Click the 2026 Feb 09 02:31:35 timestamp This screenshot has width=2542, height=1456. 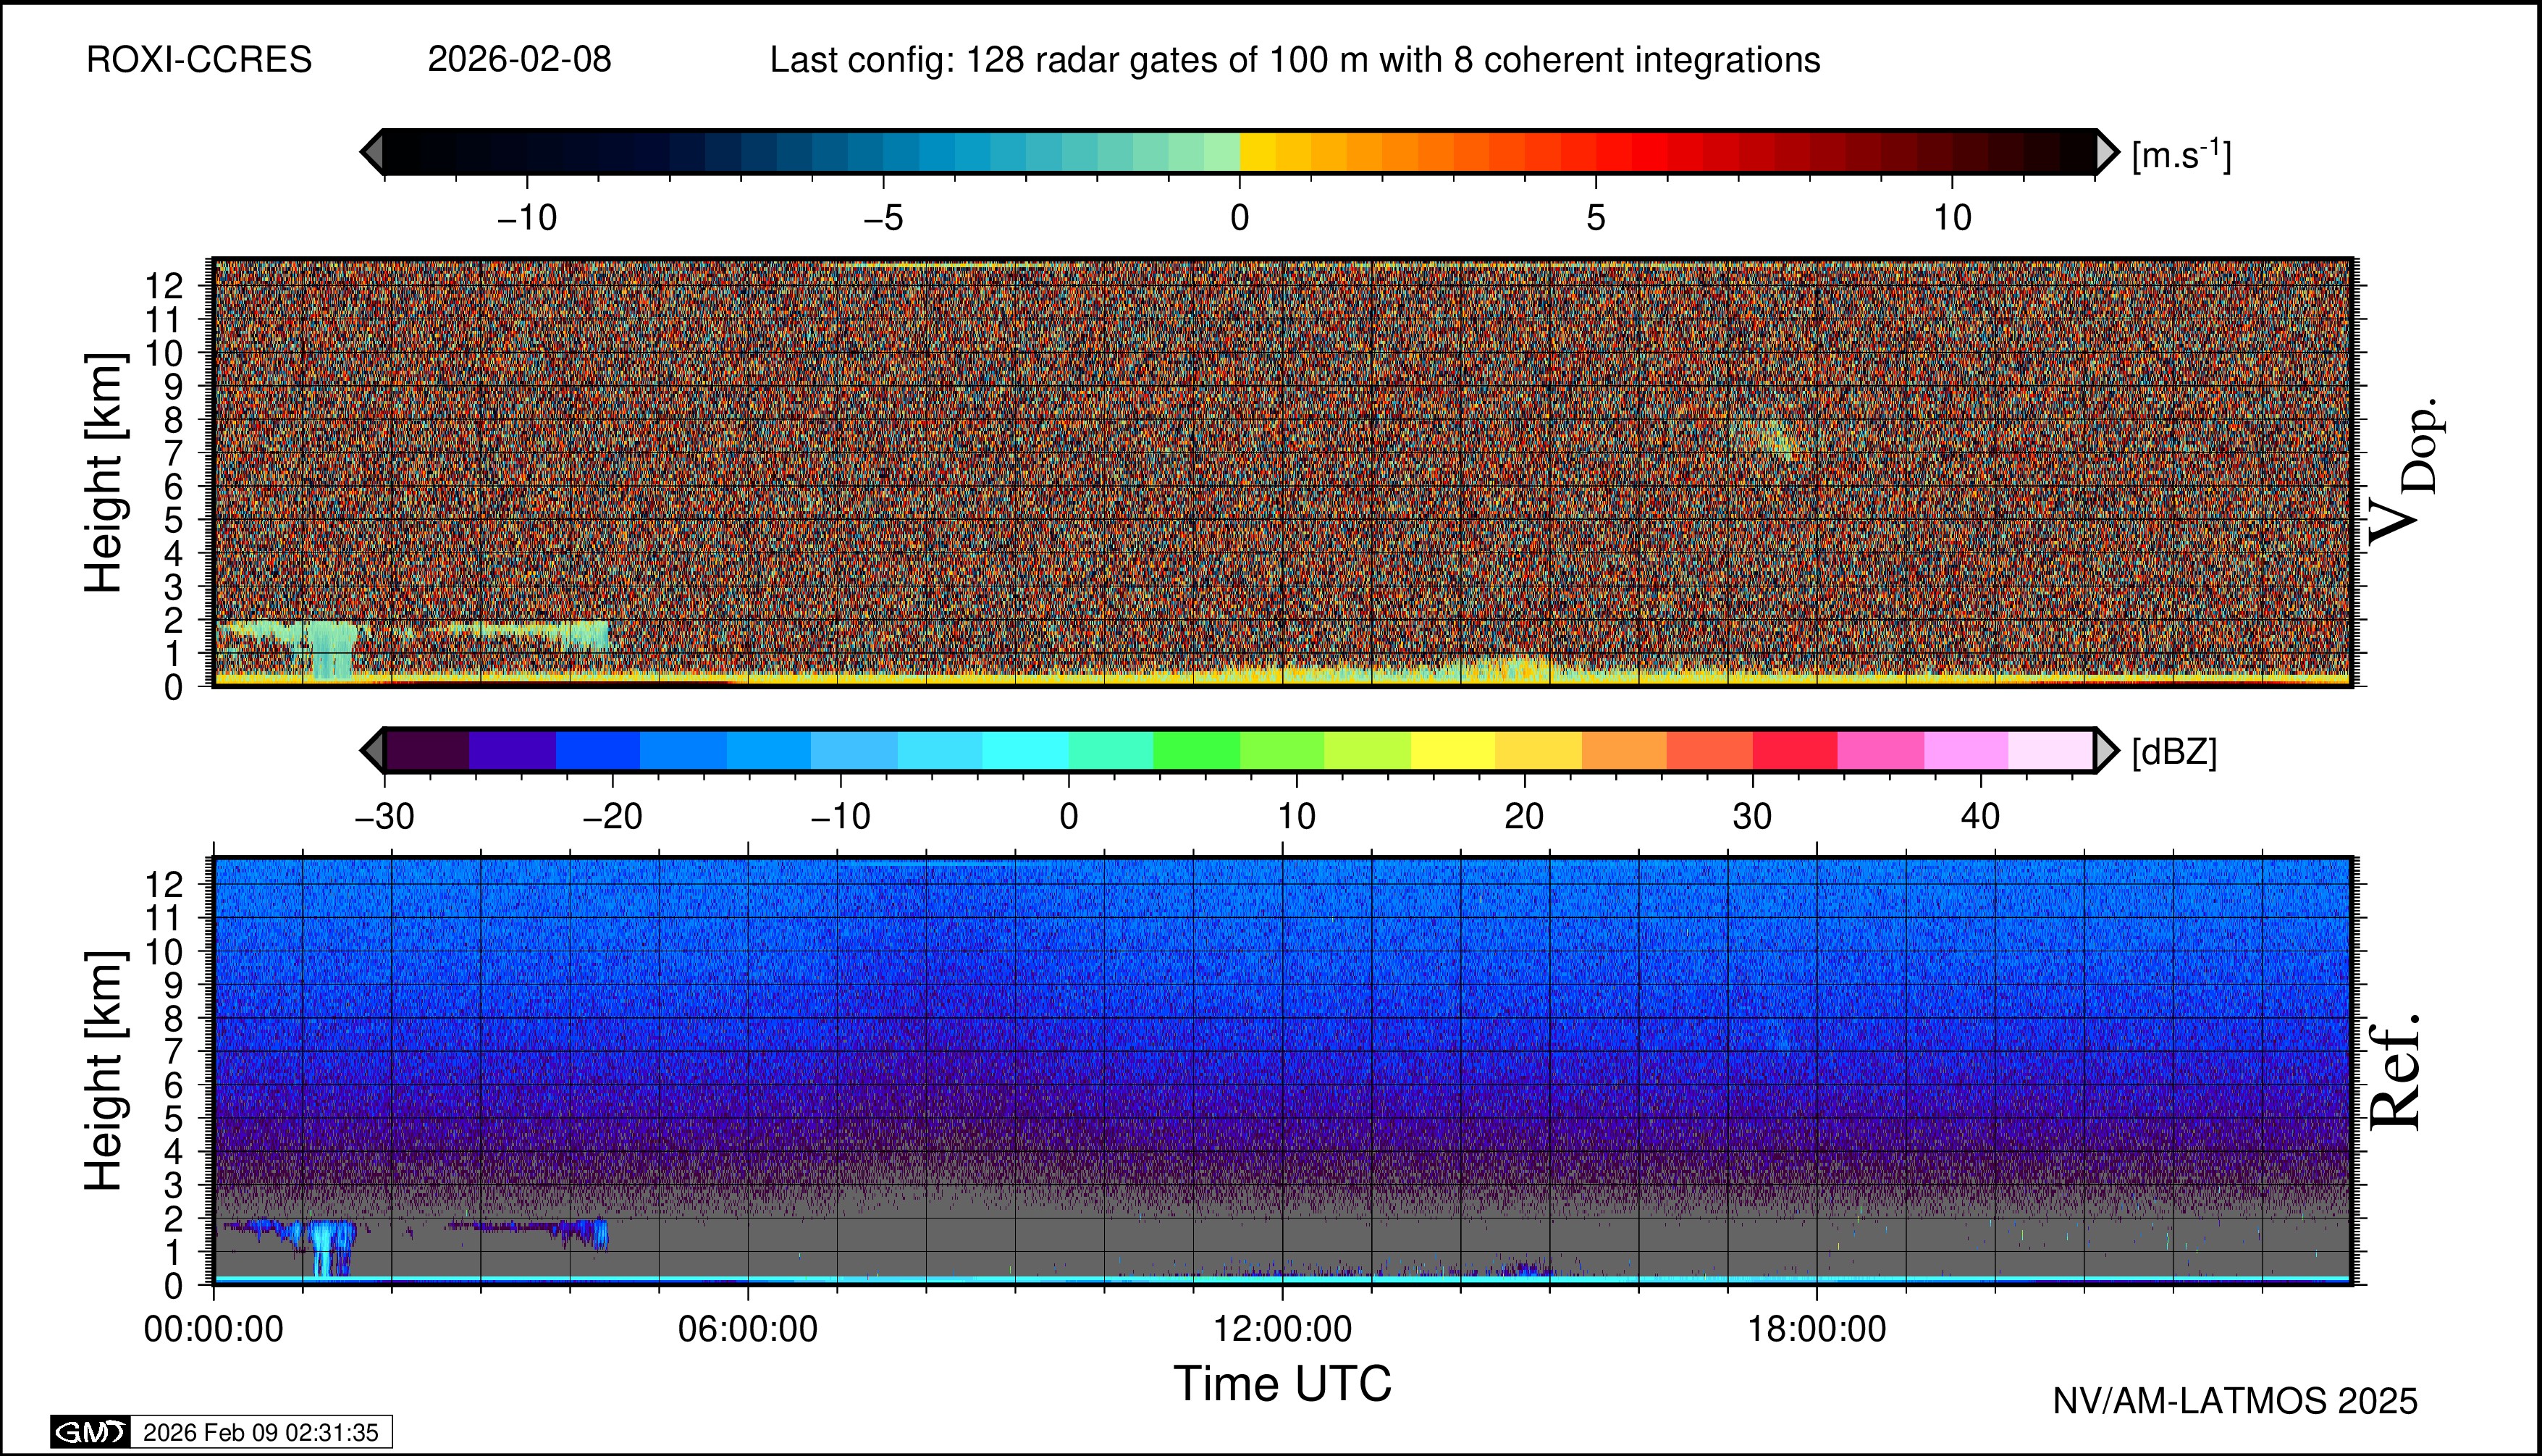click(x=260, y=1432)
